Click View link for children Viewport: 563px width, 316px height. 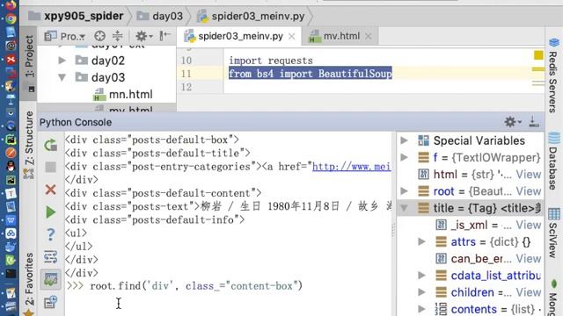pyautogui.click(x=528, y=292)
